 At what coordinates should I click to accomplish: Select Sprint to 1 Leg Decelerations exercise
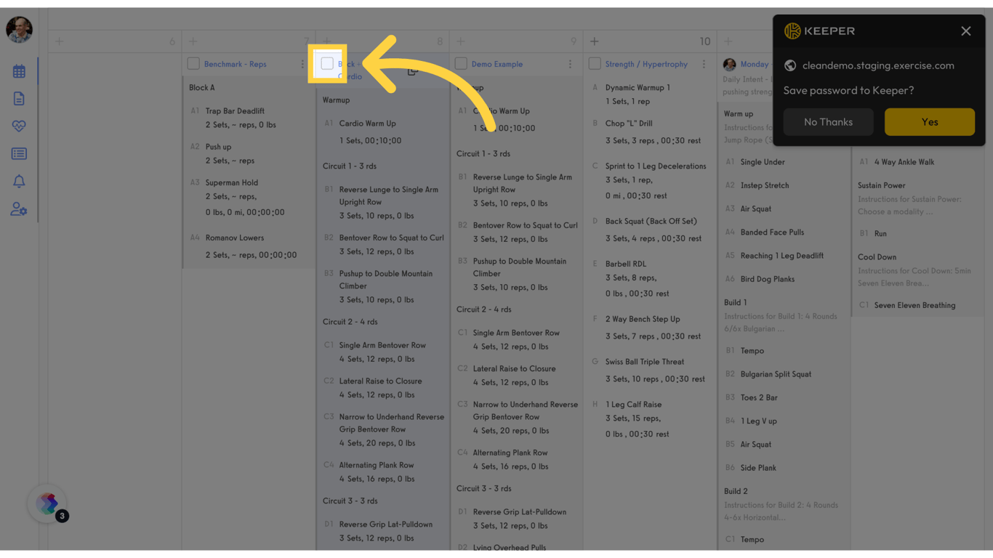click(656, 166)
